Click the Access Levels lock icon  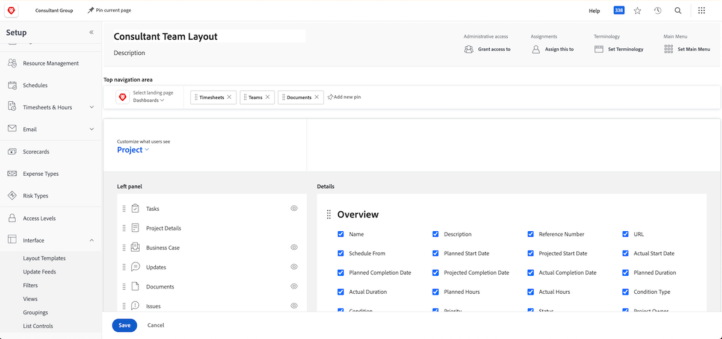click(x=12, y=218)
